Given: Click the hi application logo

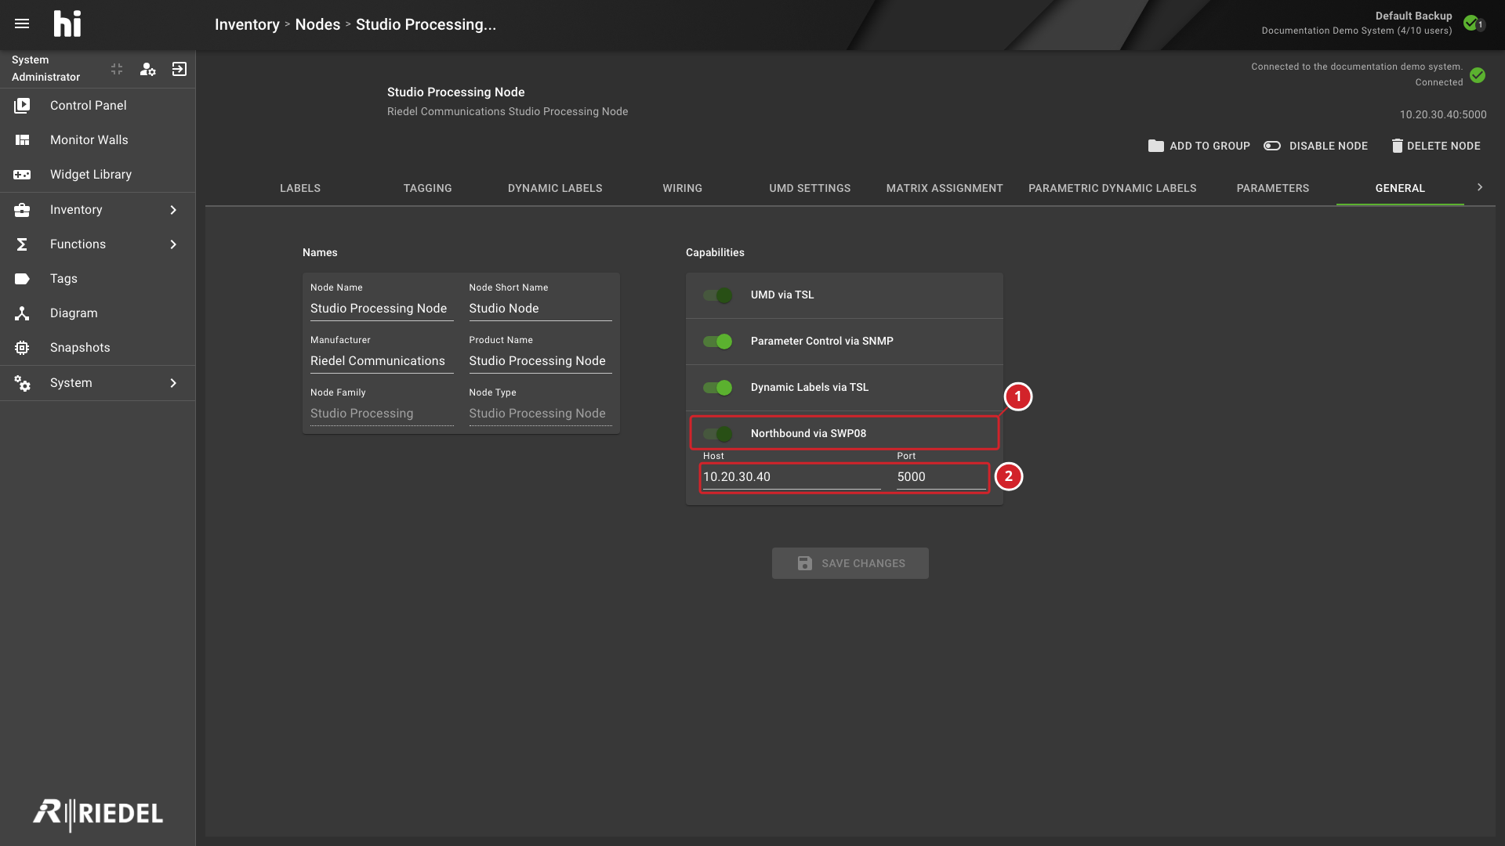Looking at the screenshot, I should 67,23.
